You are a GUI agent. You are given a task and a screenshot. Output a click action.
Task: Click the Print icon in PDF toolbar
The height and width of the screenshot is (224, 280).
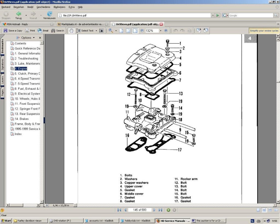pyautogui.click(x=27, y=31)
